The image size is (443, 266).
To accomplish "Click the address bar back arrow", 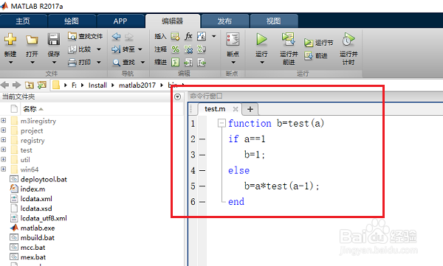I will [5, 85].
